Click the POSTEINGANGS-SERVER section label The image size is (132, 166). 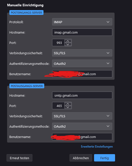click(26, 13)
